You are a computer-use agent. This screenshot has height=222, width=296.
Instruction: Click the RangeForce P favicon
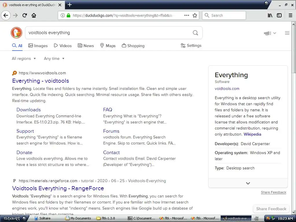pyautogui.click(x=14, y=181)
